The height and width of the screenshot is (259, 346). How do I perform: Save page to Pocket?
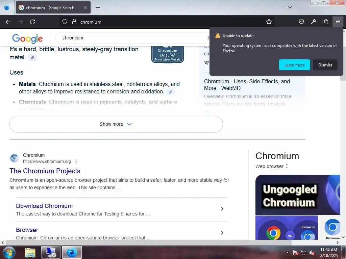(x=301, y=22)
